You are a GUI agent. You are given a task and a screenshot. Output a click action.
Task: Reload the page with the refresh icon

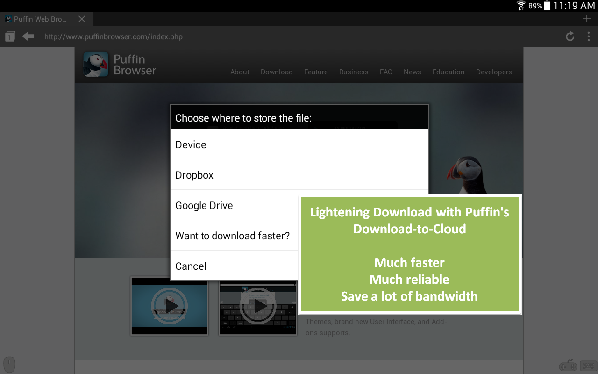click(570, 36)
